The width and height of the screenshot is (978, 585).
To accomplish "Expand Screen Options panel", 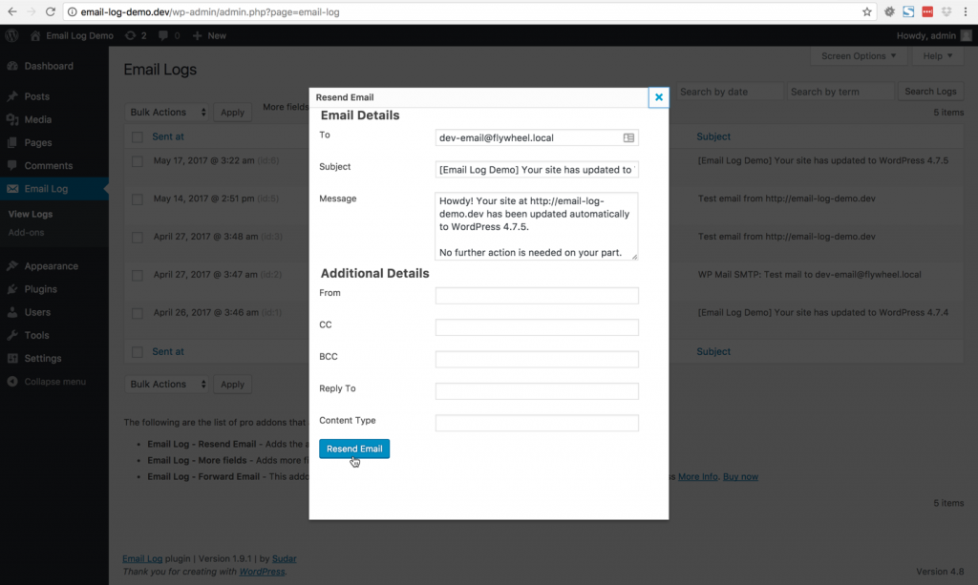I will [x=859, y=56].
